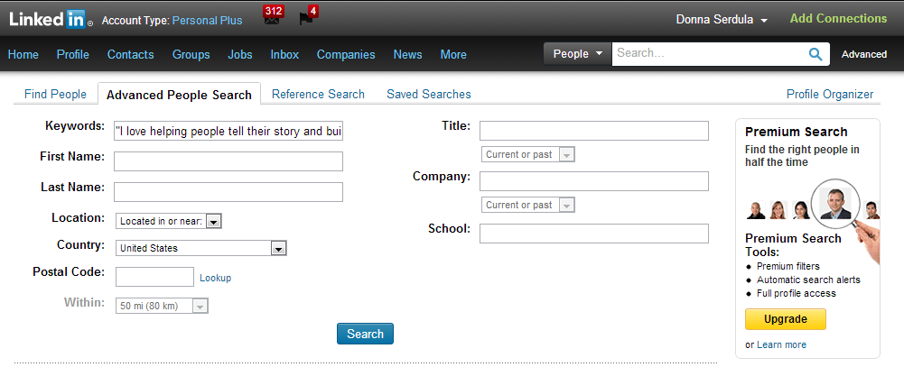The image size is (904, 367).
Task: Click the yellow Upgrade button
Action: pyautogui.click(x=785, y=320)
